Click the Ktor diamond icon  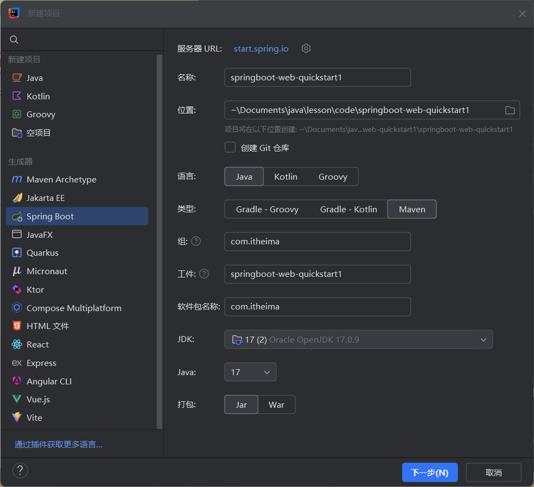(17, 289)
